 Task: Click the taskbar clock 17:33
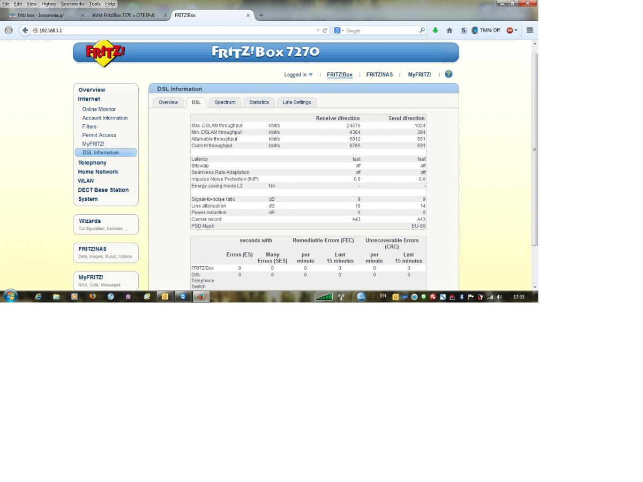point(519,296)
